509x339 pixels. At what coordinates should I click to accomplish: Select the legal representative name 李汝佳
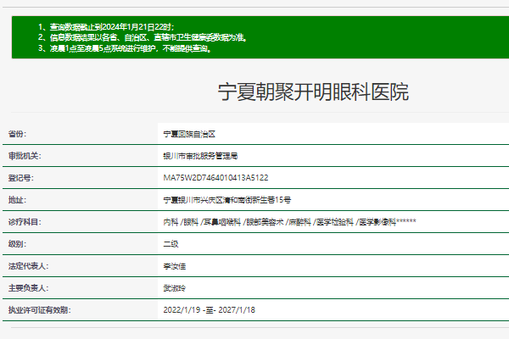[174, 266]
